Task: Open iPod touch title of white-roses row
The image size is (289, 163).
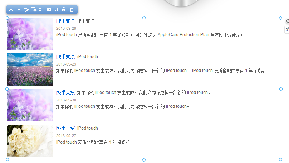Action: click(88, 128)
